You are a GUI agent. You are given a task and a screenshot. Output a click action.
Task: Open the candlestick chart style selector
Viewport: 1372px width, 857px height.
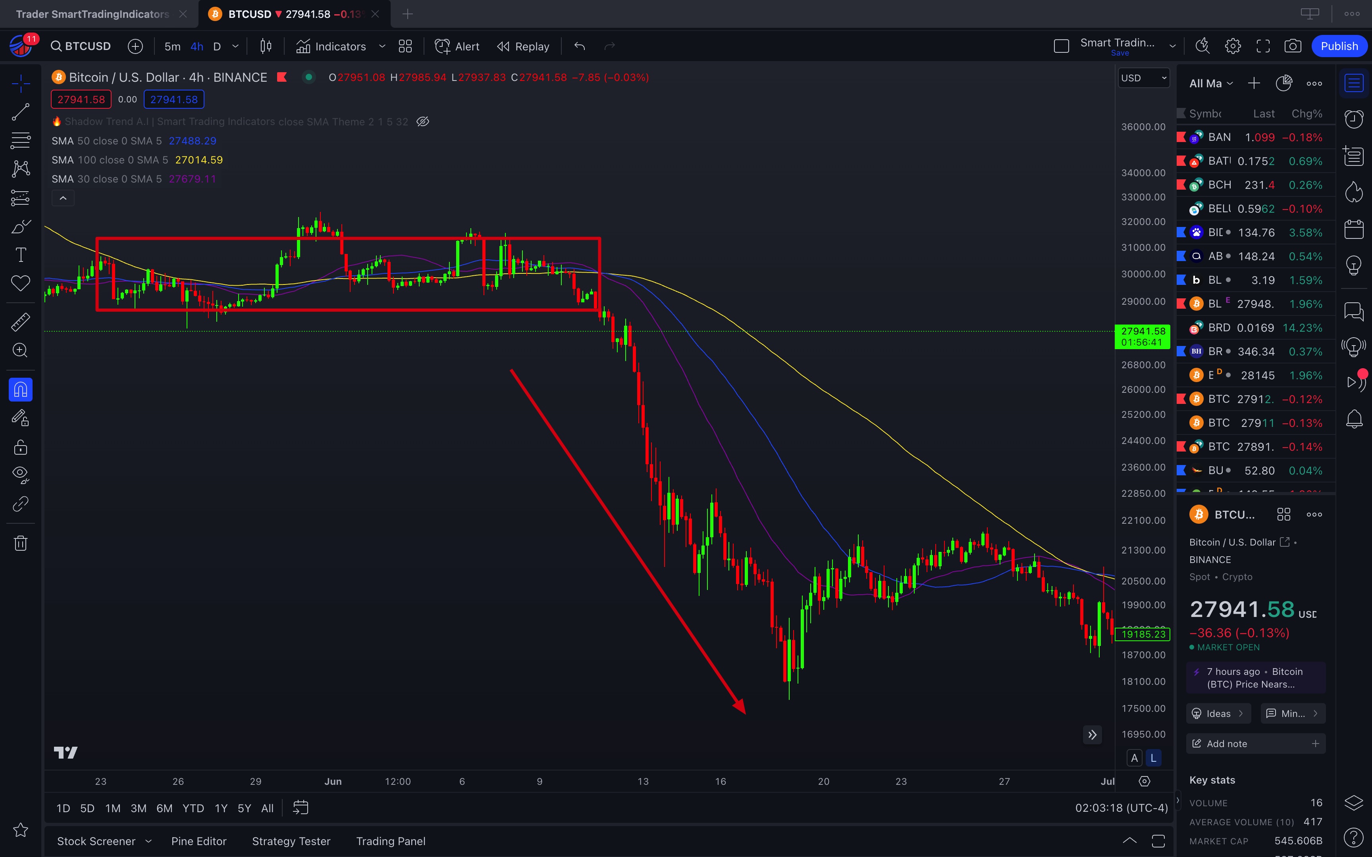pyautogui.click(x=265, y=46)
